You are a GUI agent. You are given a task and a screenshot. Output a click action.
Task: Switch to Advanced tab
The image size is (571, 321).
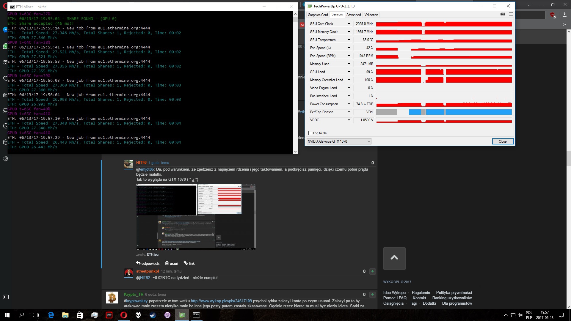pyautogui.click(x=353, y=15)
